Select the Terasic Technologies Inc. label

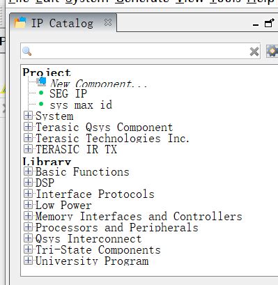(x=112, y=139)
